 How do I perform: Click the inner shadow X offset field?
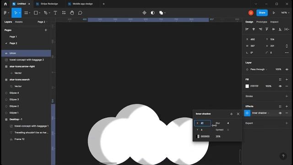[x=202, y=123]
